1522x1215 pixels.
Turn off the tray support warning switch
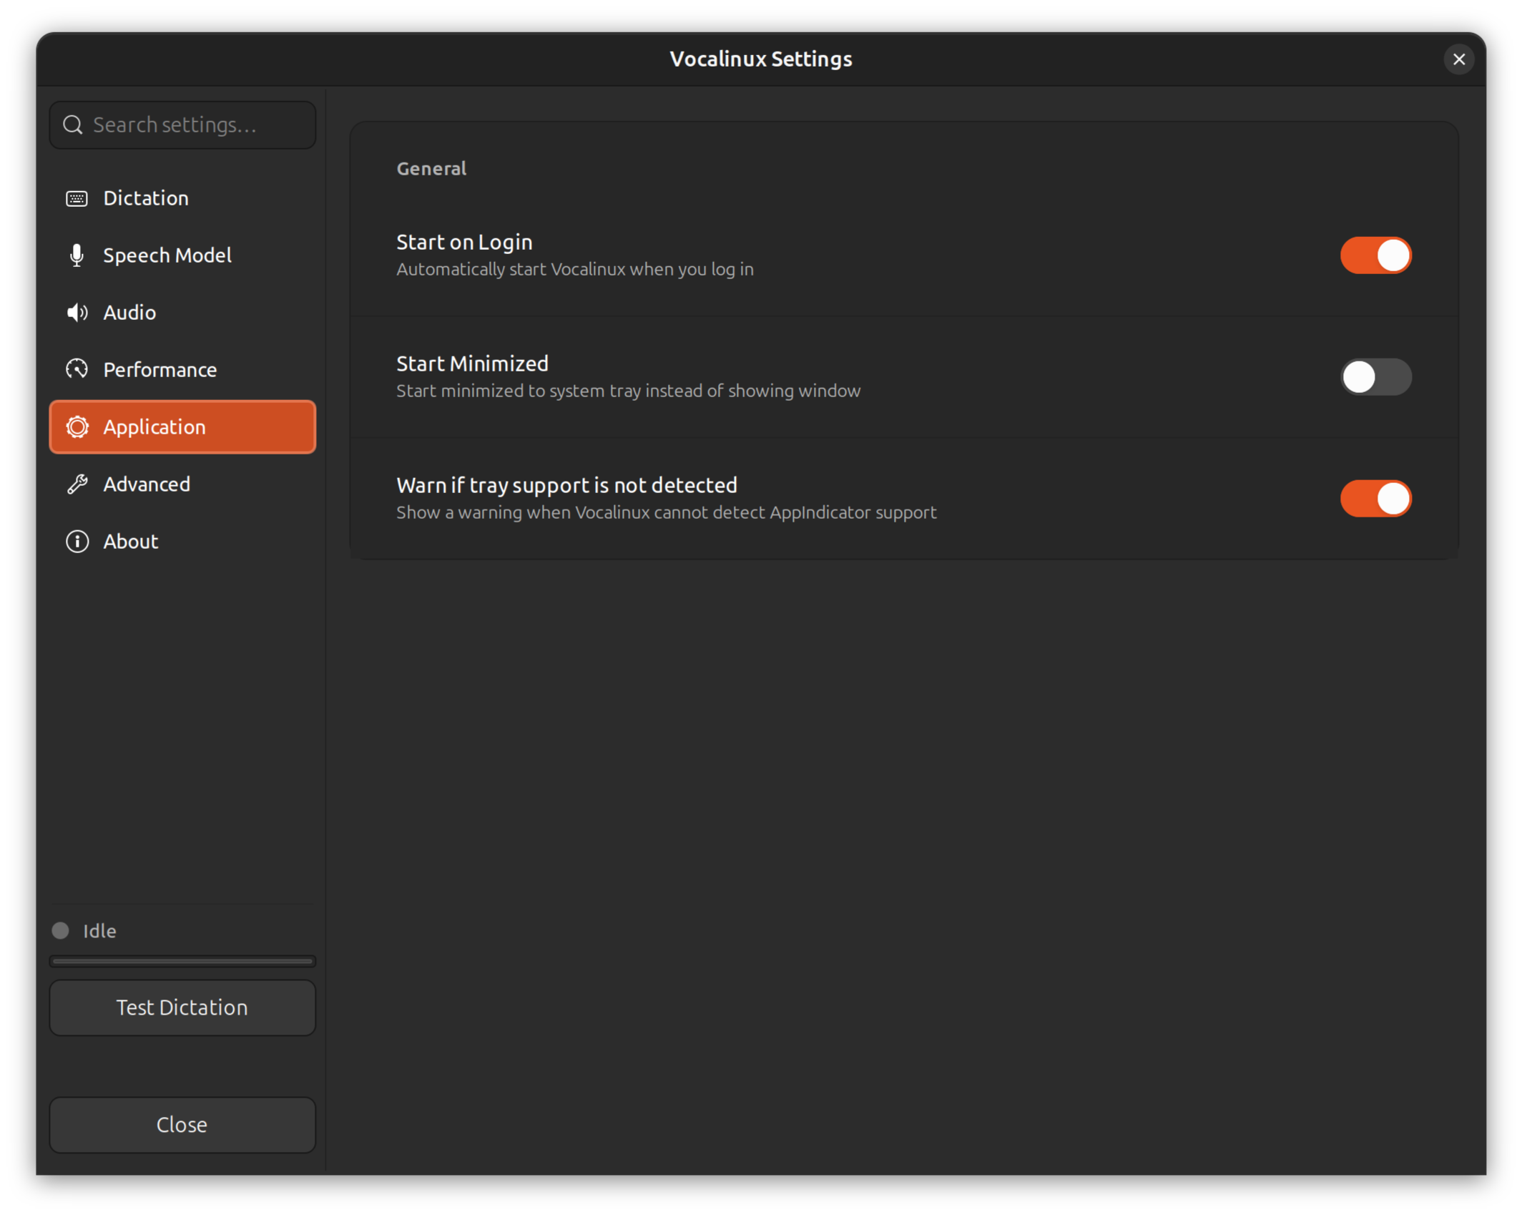(x=1375, y=499)
